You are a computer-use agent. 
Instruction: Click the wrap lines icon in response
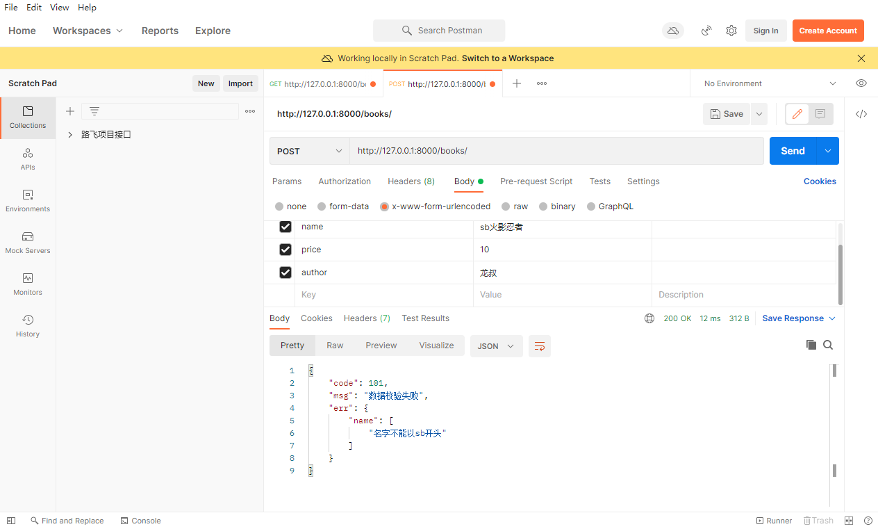540,346
